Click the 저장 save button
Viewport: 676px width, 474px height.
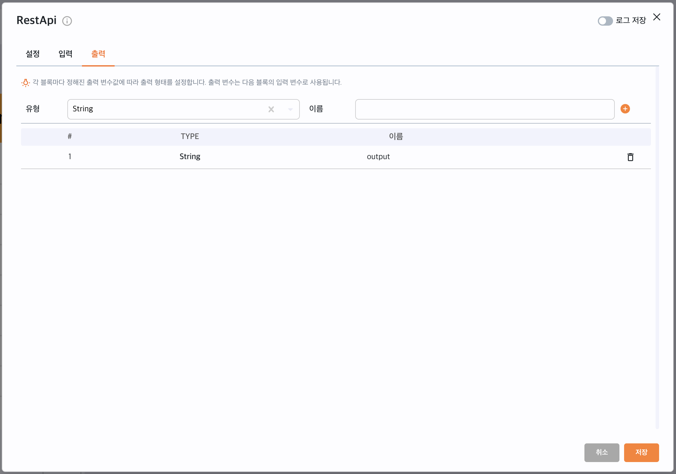point(641,452)
